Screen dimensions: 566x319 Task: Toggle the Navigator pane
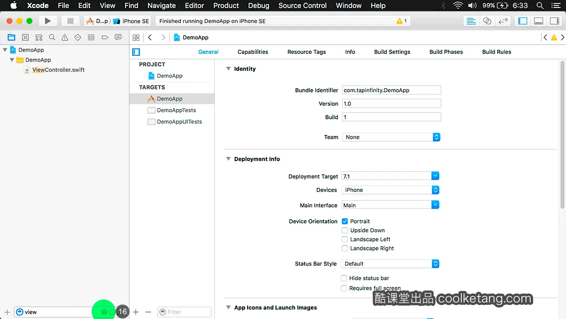523,21
